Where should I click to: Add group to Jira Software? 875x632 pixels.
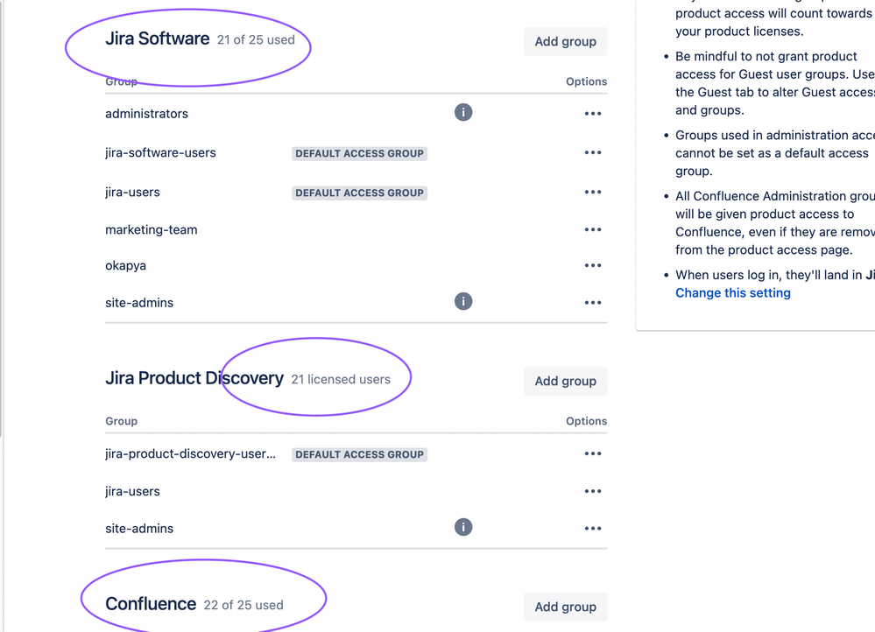click(x=565, y=41)
